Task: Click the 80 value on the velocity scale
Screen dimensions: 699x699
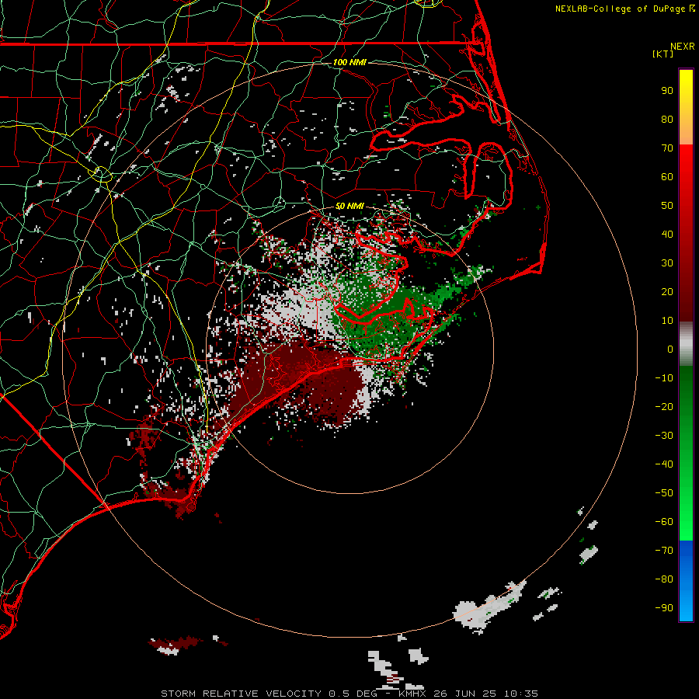Action: 667,120
